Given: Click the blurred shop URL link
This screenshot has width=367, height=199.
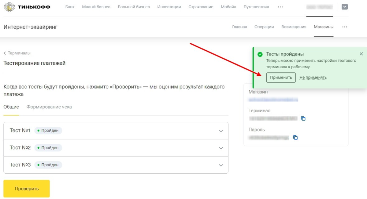Looking at the screenshot, I should coord(273,99).
